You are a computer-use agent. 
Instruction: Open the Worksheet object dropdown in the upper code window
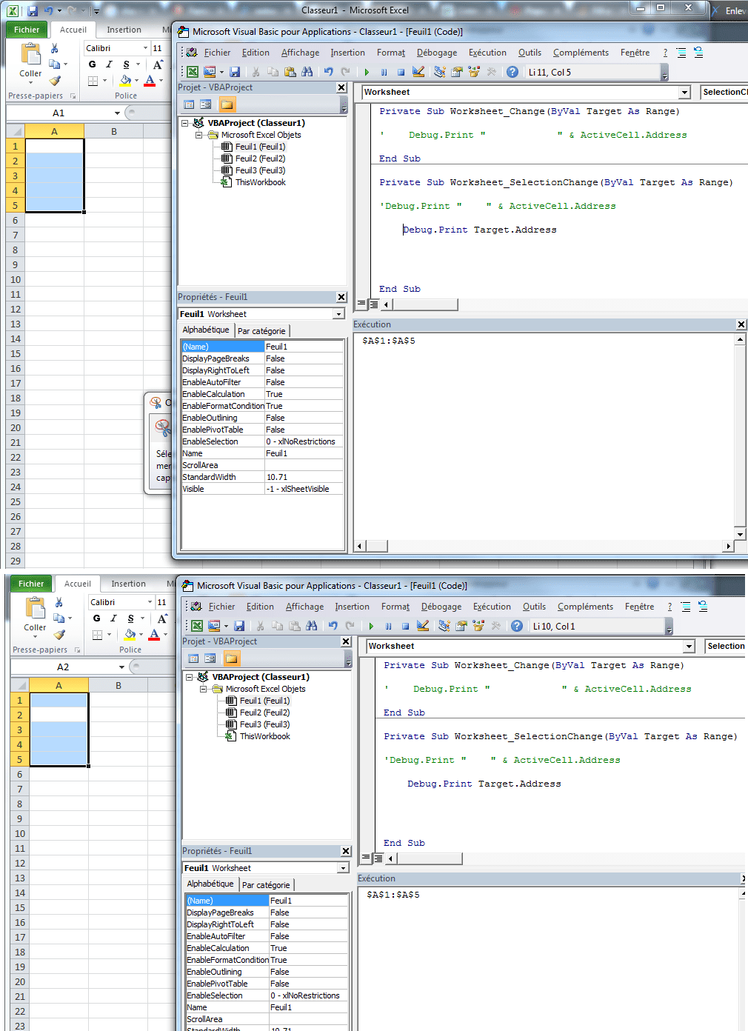tap(684, 92)
